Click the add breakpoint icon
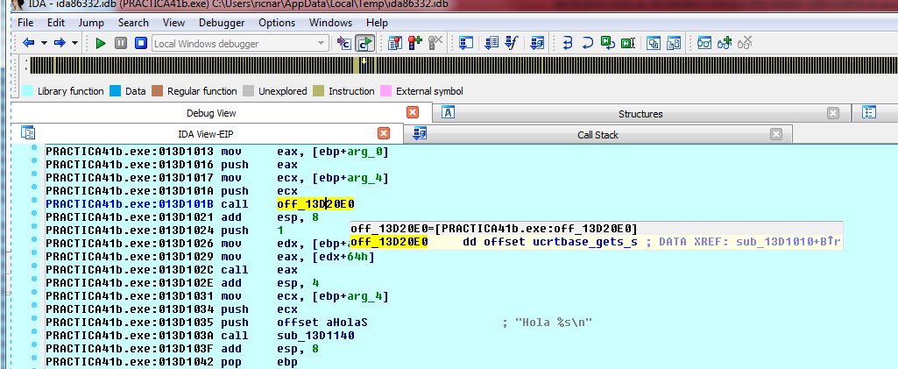Screen dimensions: 898x369 pyautogui.click(x=414, y=42)
